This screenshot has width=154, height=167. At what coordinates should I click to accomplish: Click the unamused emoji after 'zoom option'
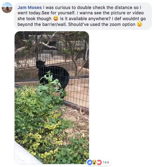140,24
